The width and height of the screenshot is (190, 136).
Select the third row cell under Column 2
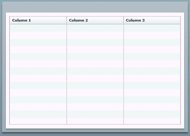click(x=95, y=42)
